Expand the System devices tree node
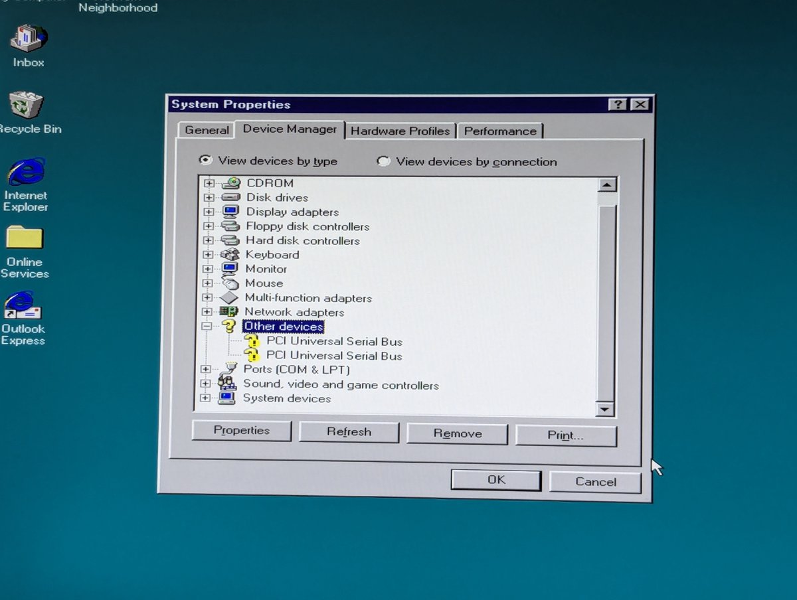This screenshot has width=797, height=600. pyautogui.click(x=205, y=398)
